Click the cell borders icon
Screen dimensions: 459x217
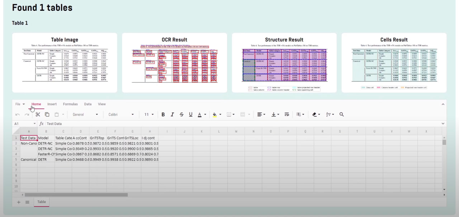pos(229,115)
